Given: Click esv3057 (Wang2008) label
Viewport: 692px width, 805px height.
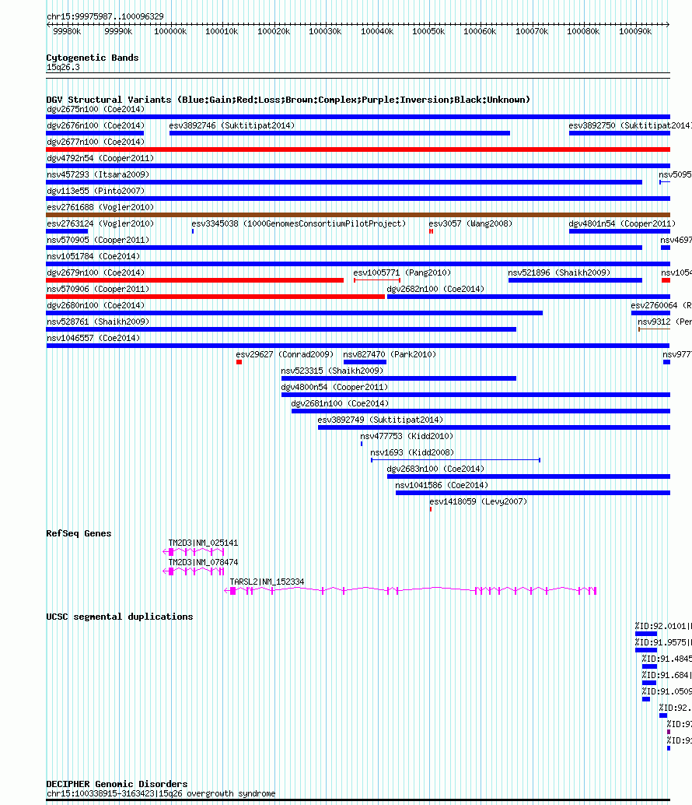Looking at the screenshot, I should coord(470,224).
